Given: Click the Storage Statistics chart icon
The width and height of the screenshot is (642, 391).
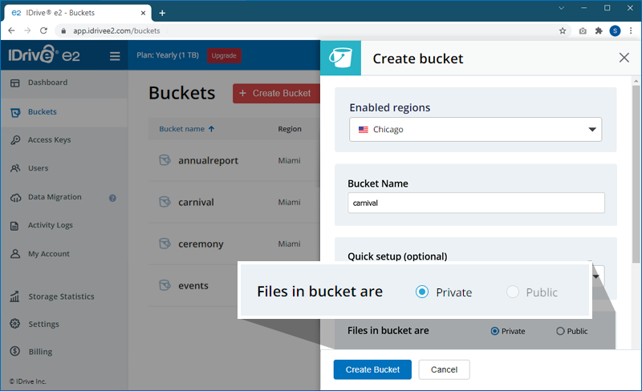Looking at the screenshot, I should (x=14, y=296).
